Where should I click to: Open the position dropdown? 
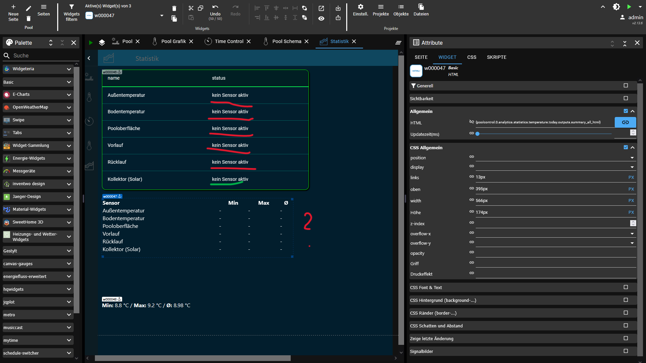[632, 158]
